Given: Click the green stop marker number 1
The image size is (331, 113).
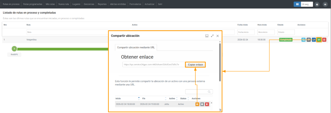Looking at the screenshot, I should pos(14,49).
